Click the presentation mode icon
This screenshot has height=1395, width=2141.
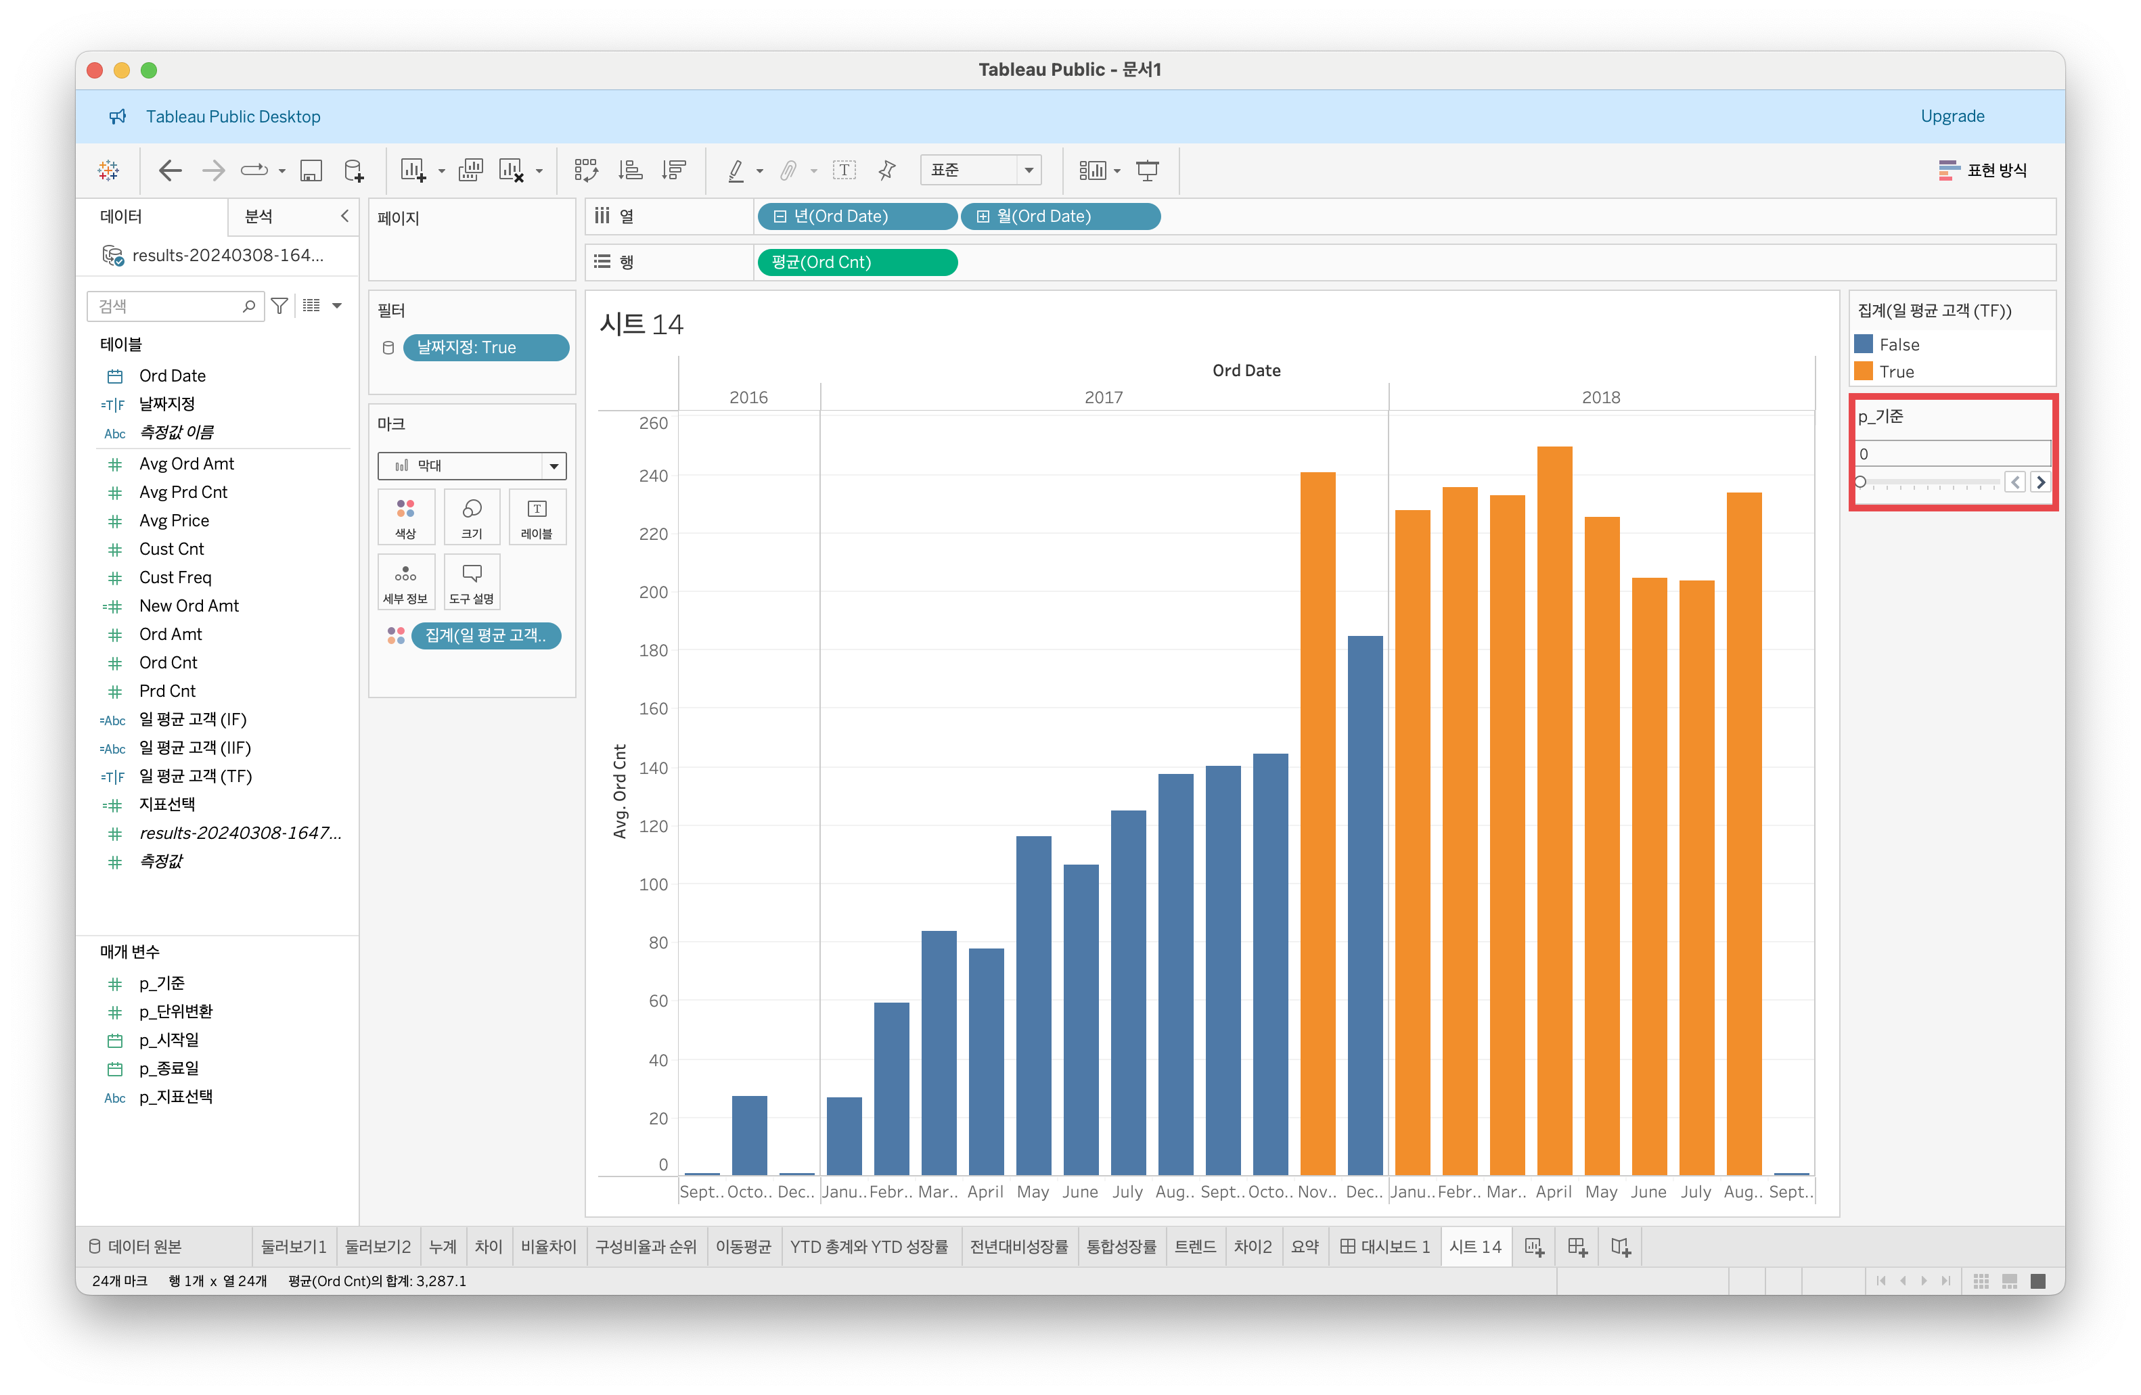click(x=1147, y=170)
